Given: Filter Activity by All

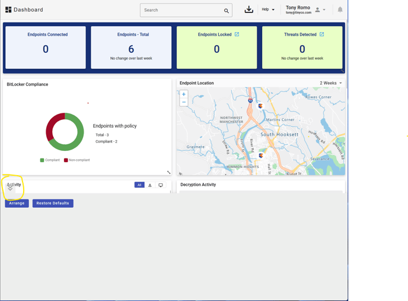Looking at the screenshot, I should click(139, 185).
